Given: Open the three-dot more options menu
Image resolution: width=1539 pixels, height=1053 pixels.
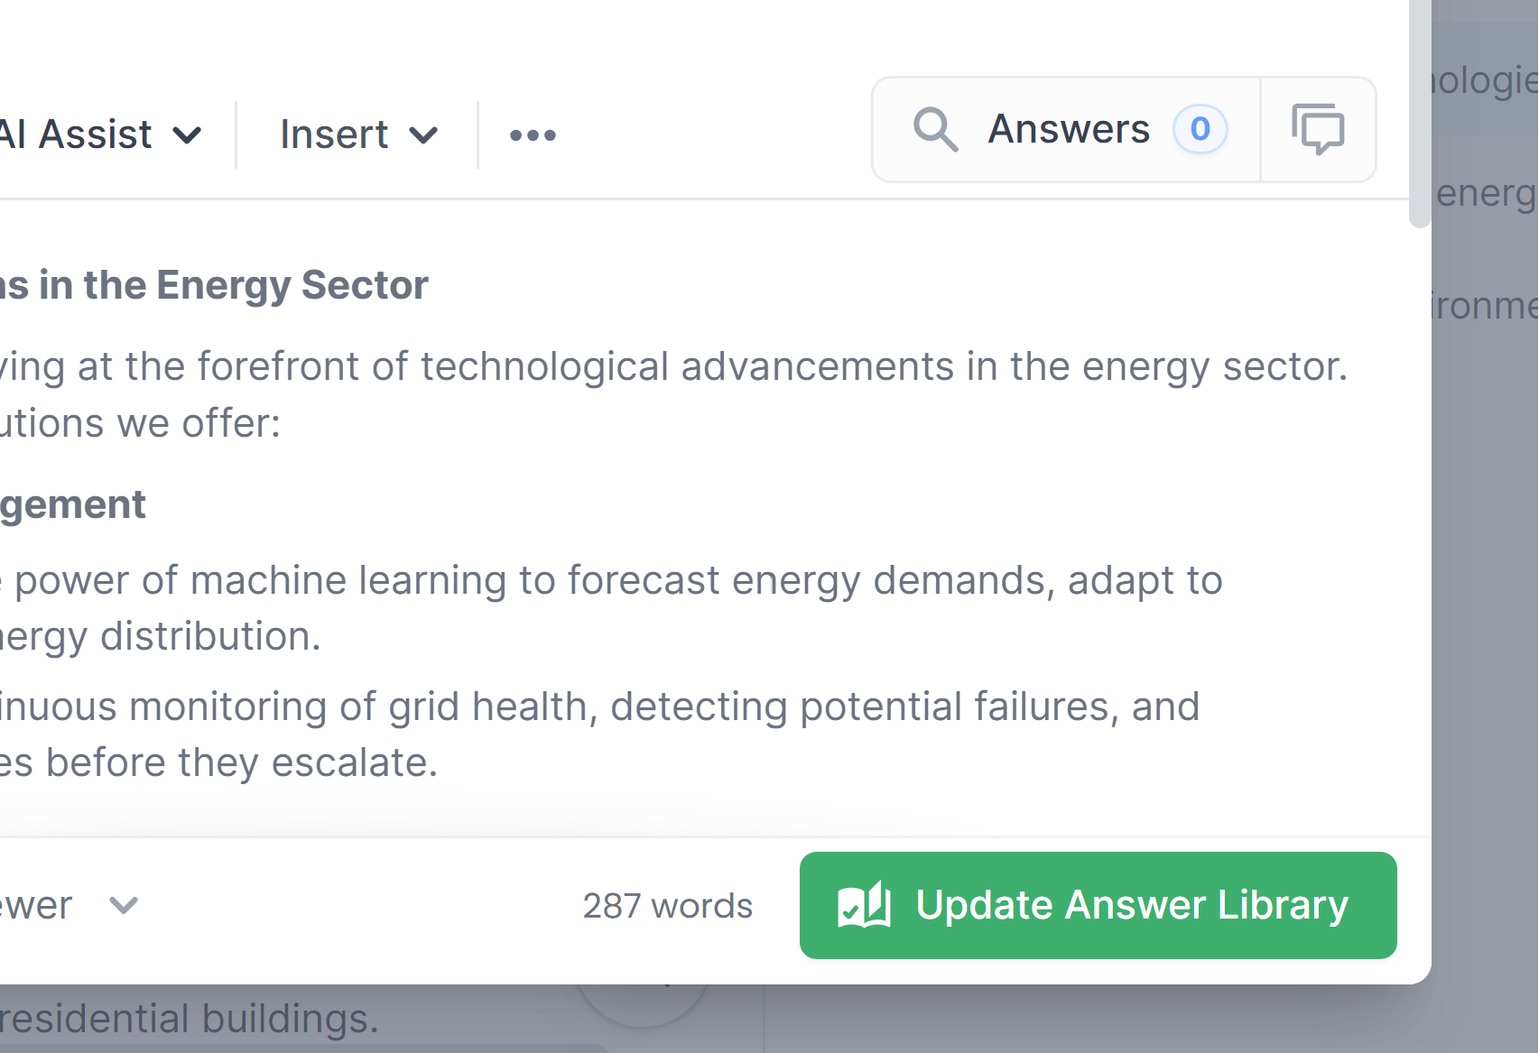Looking at the screenshot, I should 533,135.
